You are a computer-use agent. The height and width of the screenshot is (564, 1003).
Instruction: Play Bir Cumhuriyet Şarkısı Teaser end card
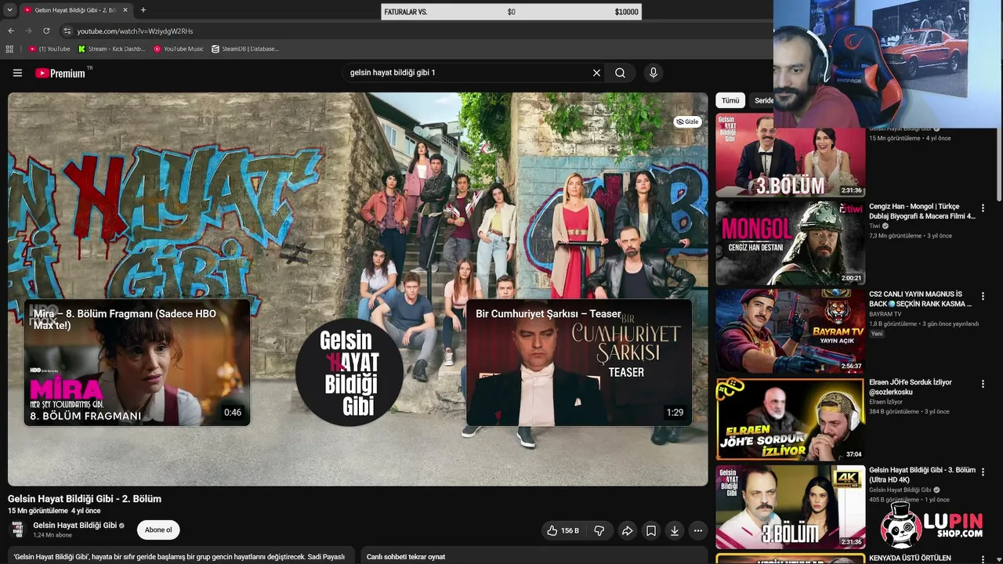579,363
